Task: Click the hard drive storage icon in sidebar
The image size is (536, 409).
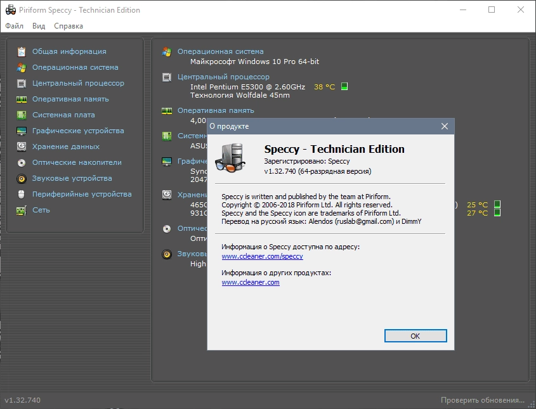Action: (x=22, y=146)
